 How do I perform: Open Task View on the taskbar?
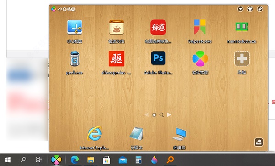[x=39, y=160]
